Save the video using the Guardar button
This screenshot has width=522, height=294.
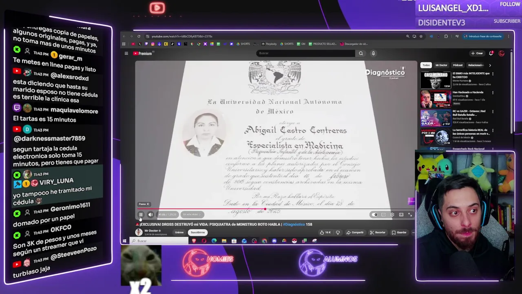point(399,232)
